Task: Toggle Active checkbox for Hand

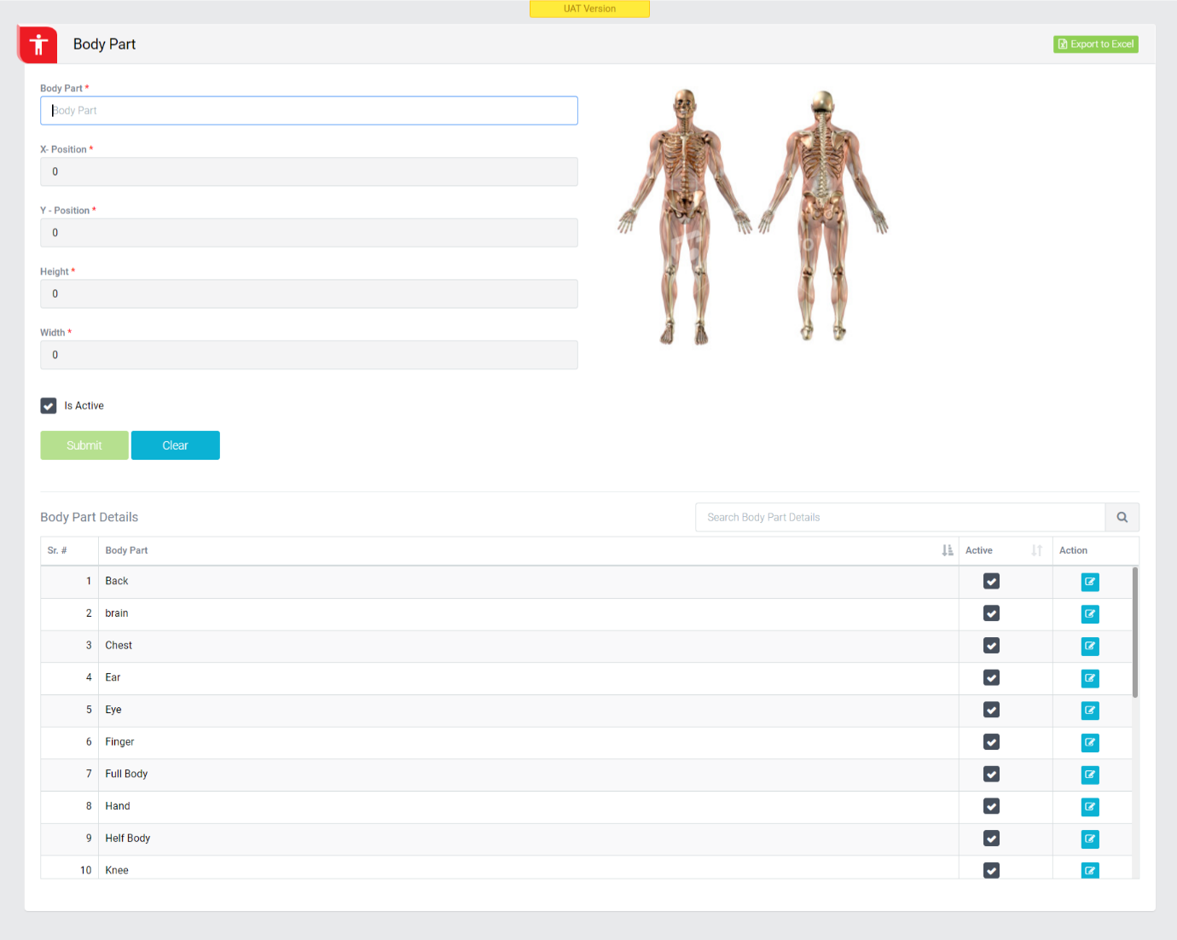Action: (991, 806)
